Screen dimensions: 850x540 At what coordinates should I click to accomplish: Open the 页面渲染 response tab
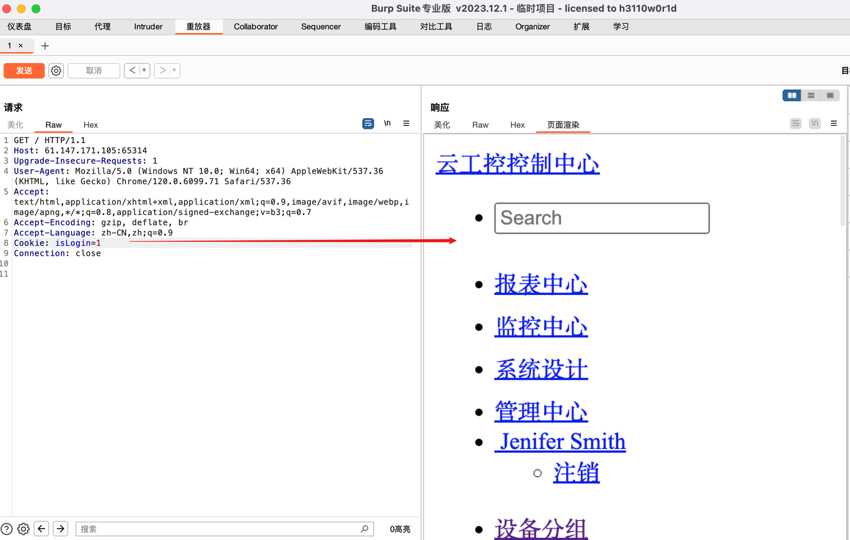563,125
